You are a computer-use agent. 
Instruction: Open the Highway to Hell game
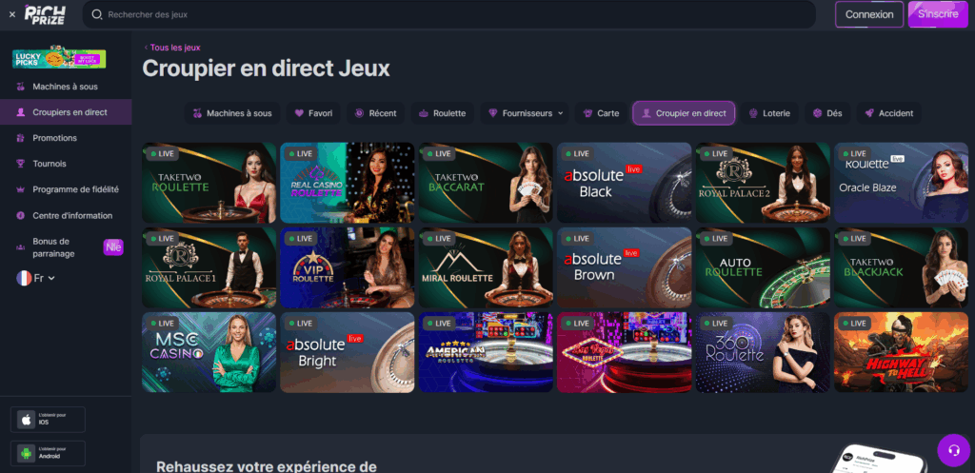901,352
